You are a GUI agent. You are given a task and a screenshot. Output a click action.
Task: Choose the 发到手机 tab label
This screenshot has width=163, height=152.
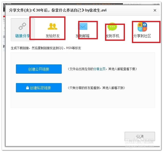112,36
